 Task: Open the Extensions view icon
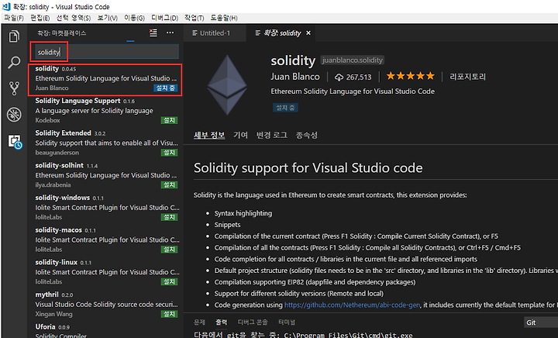(x=15, y=142)
